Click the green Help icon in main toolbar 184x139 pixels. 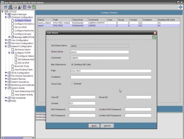(34, 7)
